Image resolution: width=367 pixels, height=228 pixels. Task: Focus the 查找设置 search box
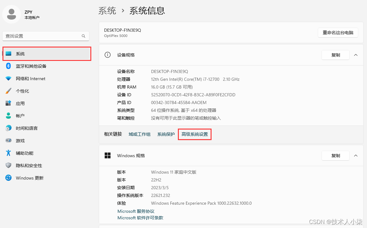45,36
